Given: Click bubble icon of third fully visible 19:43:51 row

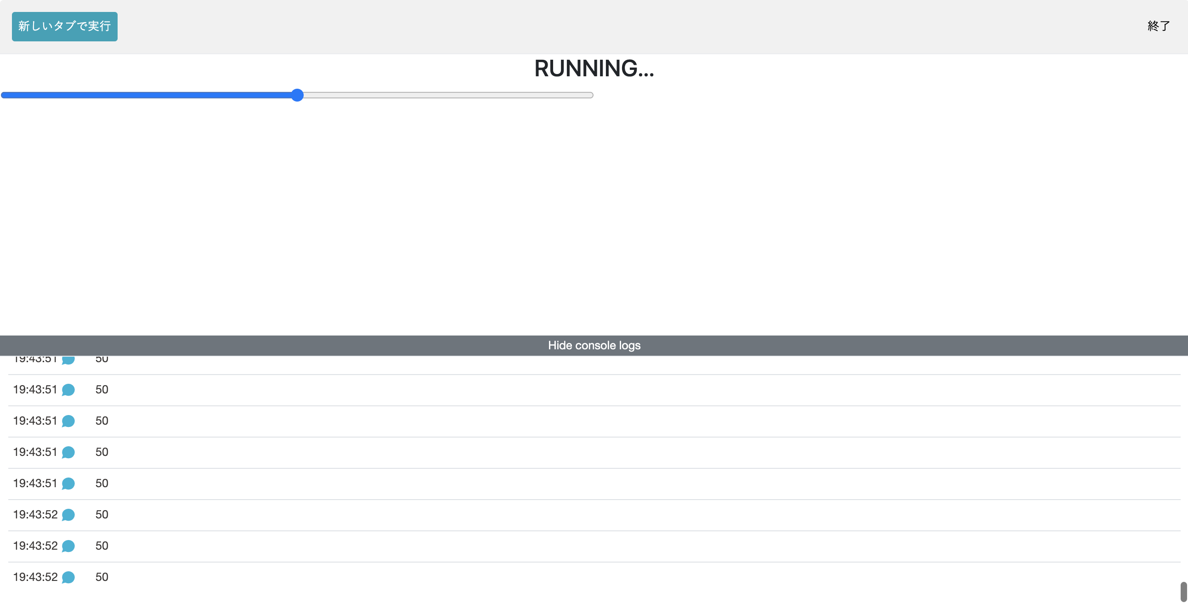Looking at the screenshot, I should [x=68, y=452].
